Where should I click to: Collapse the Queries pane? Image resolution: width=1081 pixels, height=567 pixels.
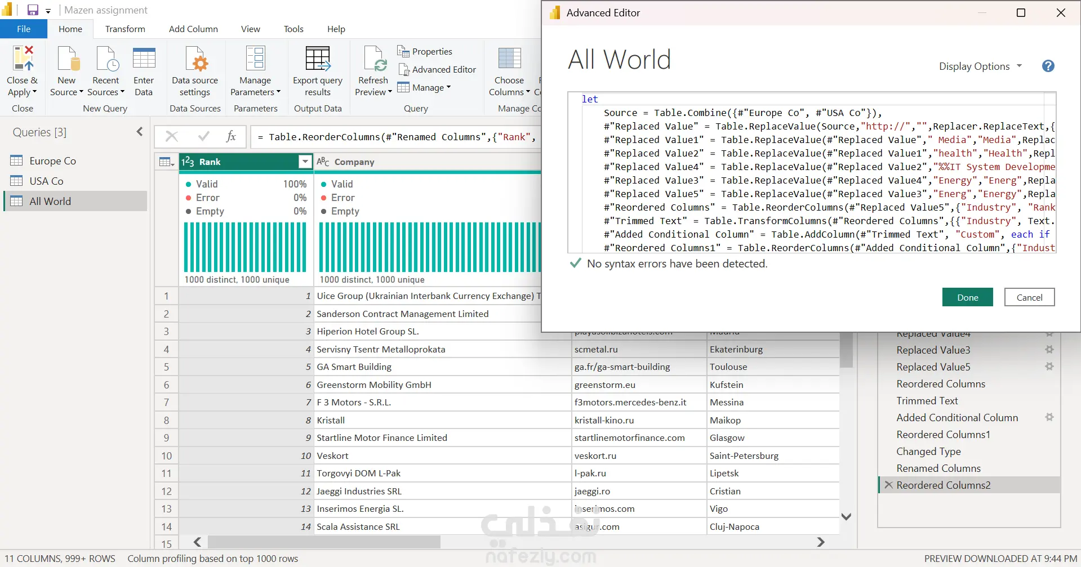coord(140,132)
